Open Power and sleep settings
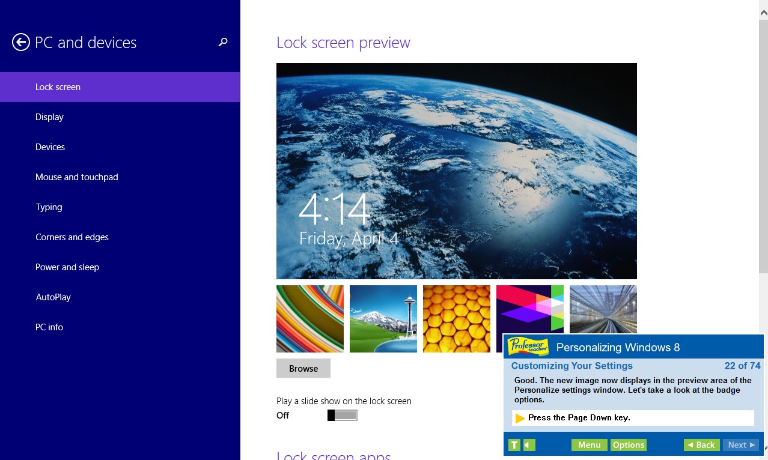The height and width of the screenshot is (460, 768). click(67, 267)
